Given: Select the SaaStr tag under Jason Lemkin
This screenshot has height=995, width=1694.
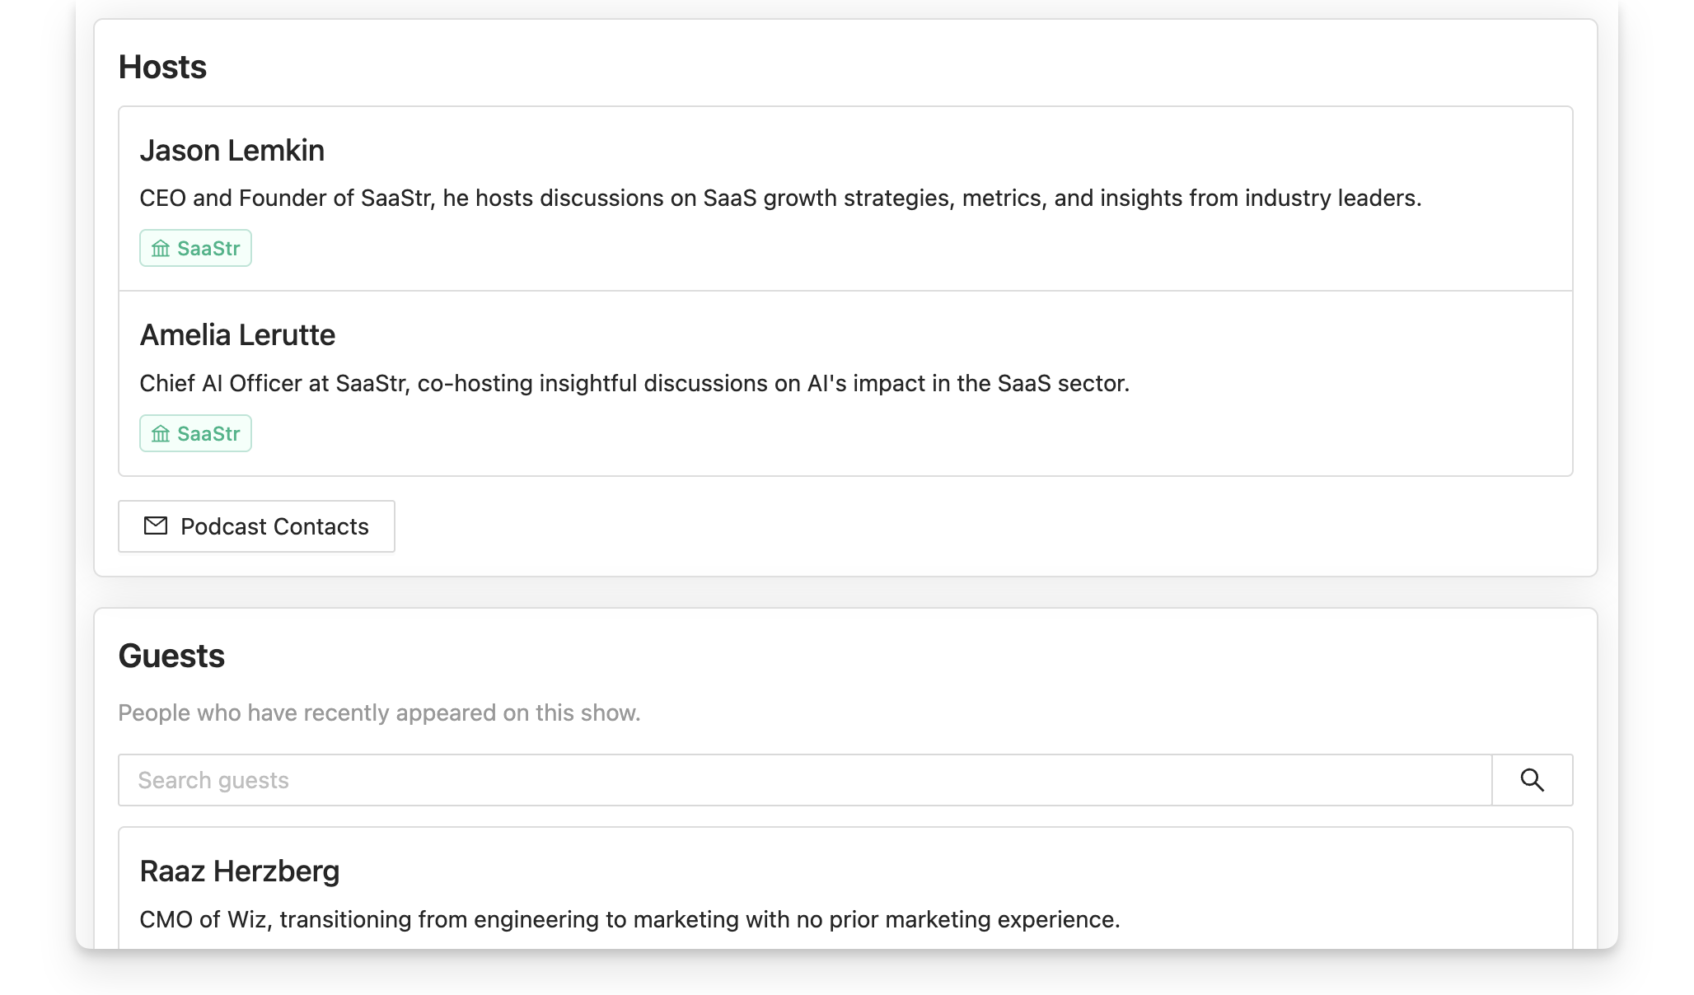Looking at the screenshot, I should click(195, 248).
